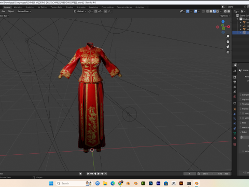Open Photoshop from the taskbar

pyautogui.click(x=150, y=183)
